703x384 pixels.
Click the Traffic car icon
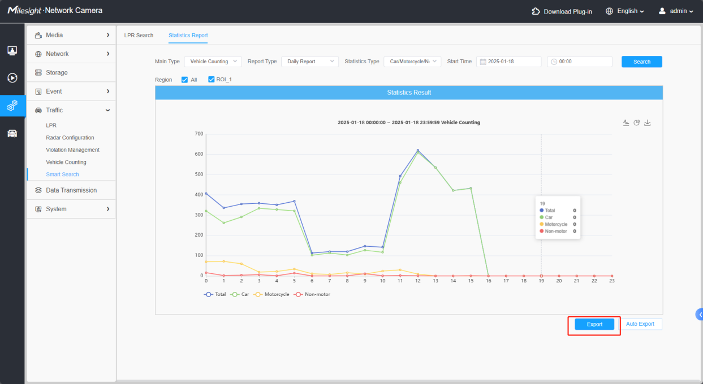point(38,110)
